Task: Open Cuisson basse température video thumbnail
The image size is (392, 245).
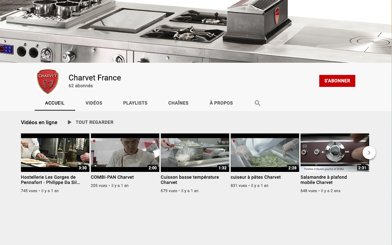Action: [195, 152]
